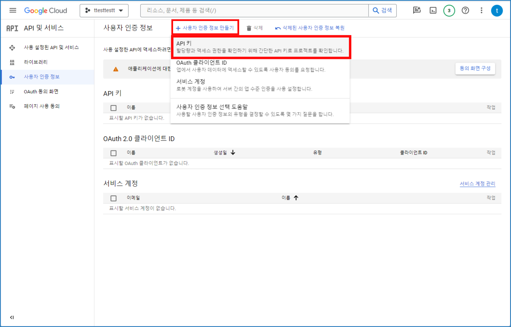Open the ttesttestt project selector dropdown
Image resolution: width=511 pixels, height=327 pixels.
point(104,10)
